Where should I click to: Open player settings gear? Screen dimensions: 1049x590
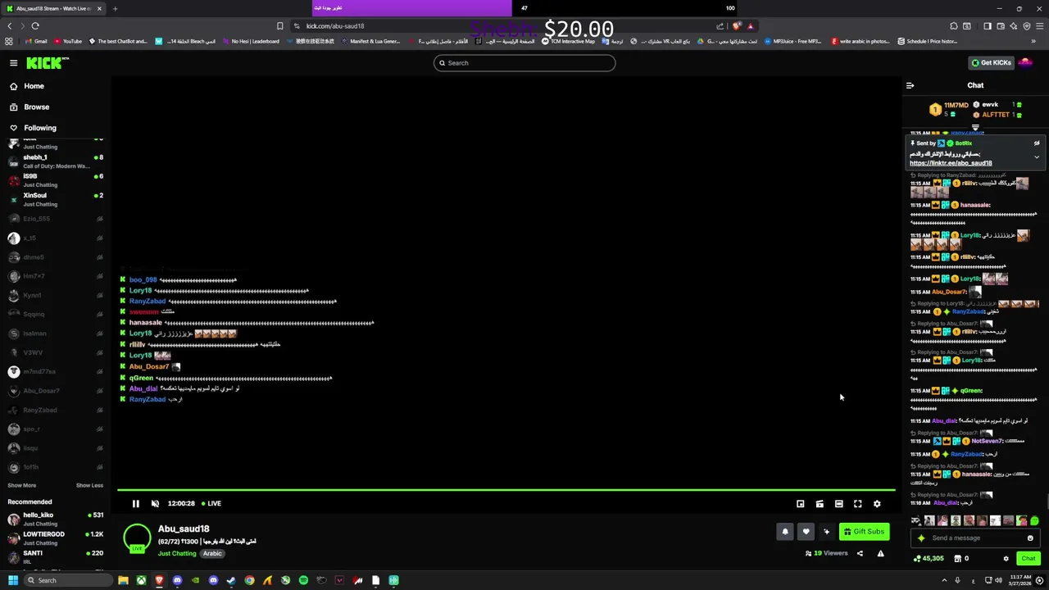tap(877, 504)
